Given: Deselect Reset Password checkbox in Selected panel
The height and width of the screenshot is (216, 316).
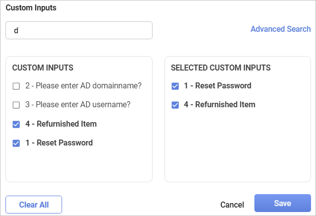Looking at the screenshot, I should [175, 86].
